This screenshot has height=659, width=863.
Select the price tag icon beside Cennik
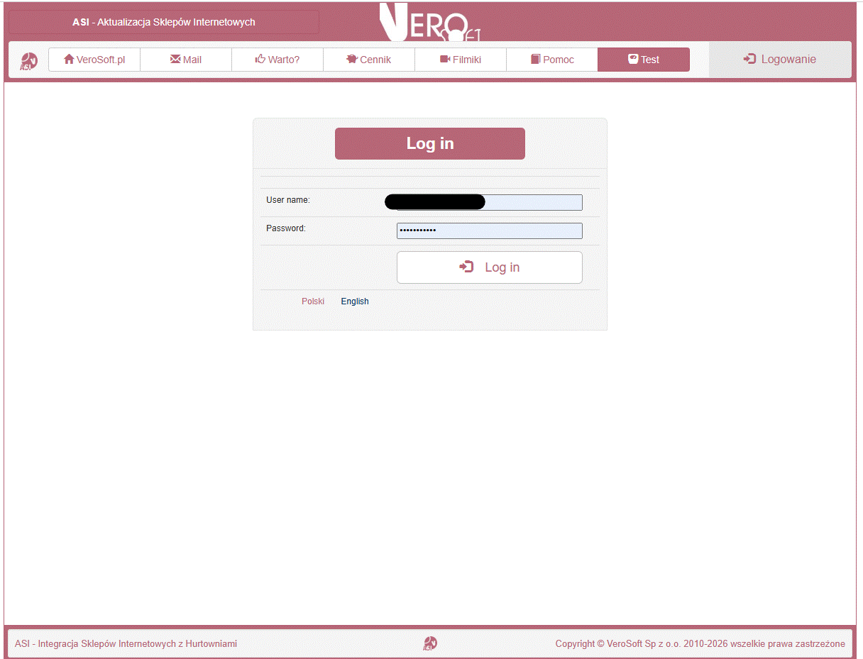352,60
